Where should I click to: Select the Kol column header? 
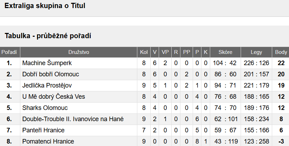(144, 52)
